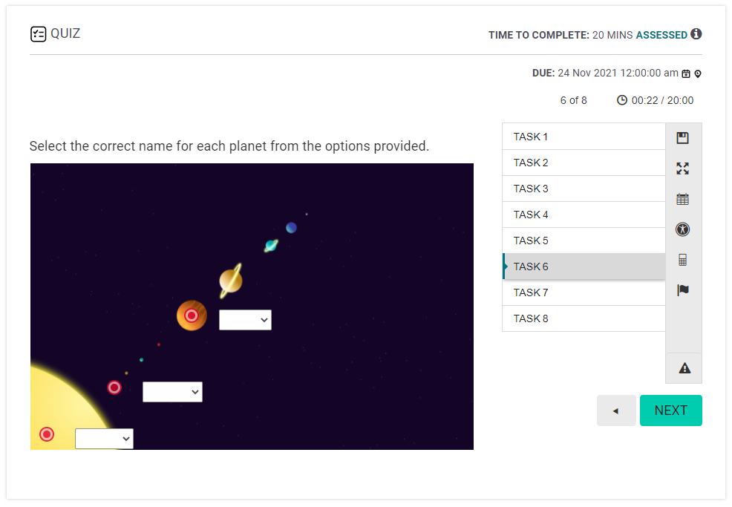Select the middle red hotspot marker above the sun

click(114, 387)
